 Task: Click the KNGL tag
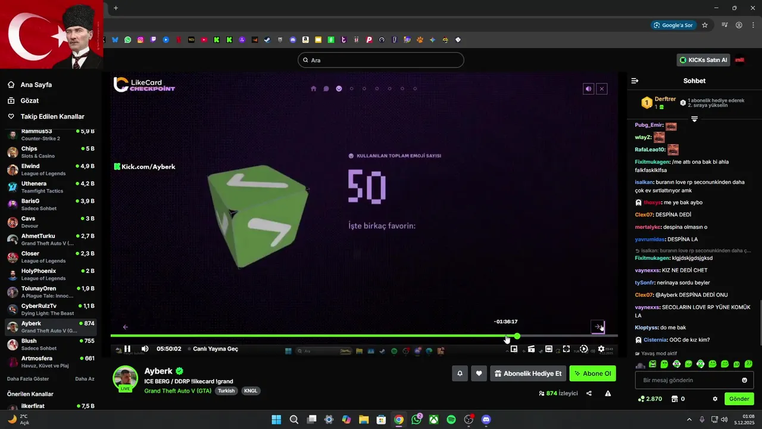coord(251,391)
